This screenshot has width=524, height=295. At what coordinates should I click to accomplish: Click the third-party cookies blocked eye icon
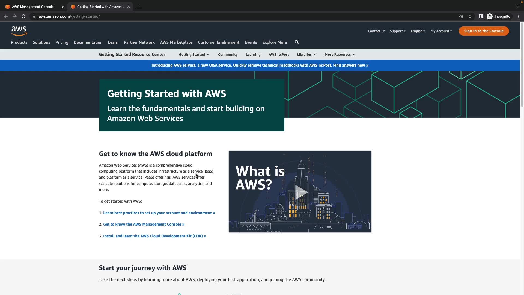click(461, 16)
